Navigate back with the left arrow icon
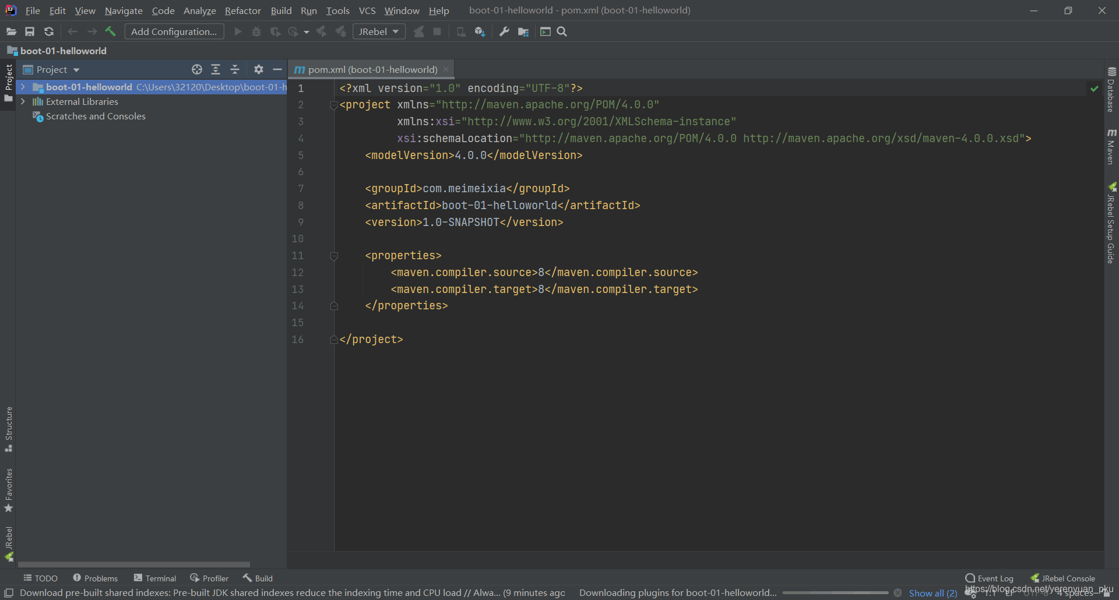Screen dimensions: 1119x600 coord(73,31)
